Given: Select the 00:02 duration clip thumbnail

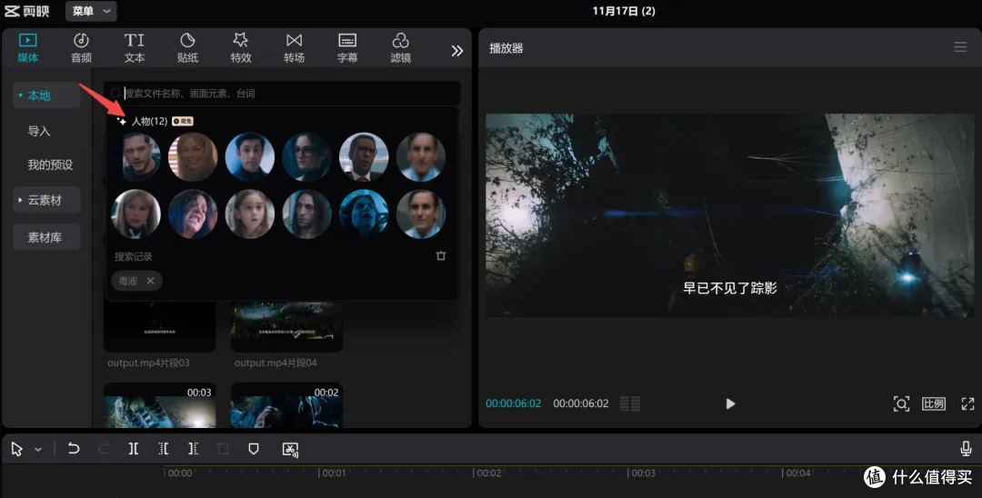Looking at the screenshot, I should 286,405.
